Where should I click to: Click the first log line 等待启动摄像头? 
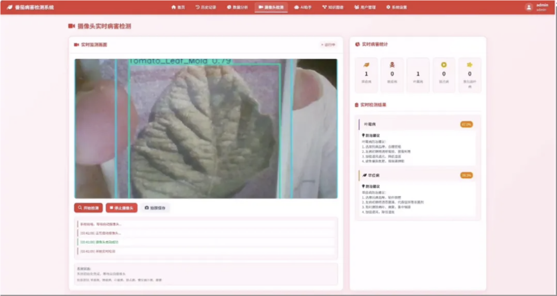point(207,224)
